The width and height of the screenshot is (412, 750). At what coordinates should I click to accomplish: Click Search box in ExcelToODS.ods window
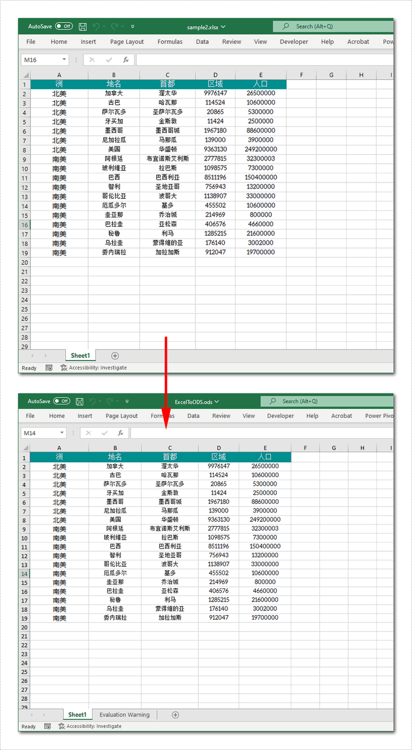(x=327, y=401)
